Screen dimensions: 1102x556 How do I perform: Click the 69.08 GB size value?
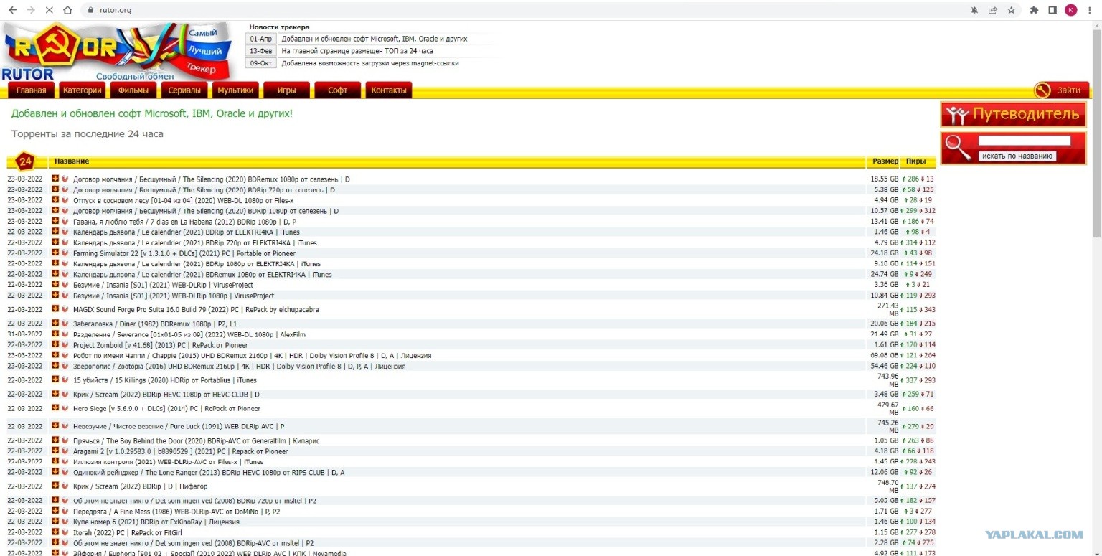tap(885, 355)
